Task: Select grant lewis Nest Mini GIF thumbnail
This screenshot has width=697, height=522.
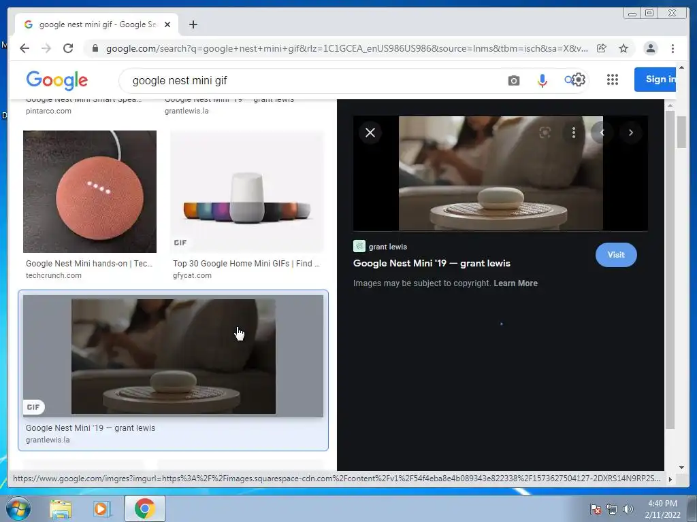Action: pos(174,356)
